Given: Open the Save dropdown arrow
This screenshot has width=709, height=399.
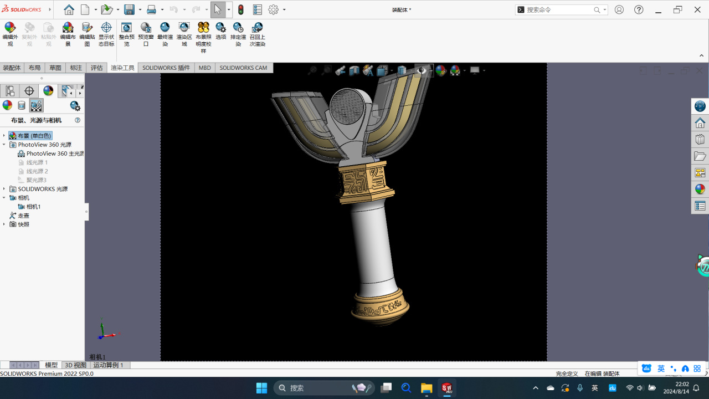Looking at the screenshot, I should point(140,10).
